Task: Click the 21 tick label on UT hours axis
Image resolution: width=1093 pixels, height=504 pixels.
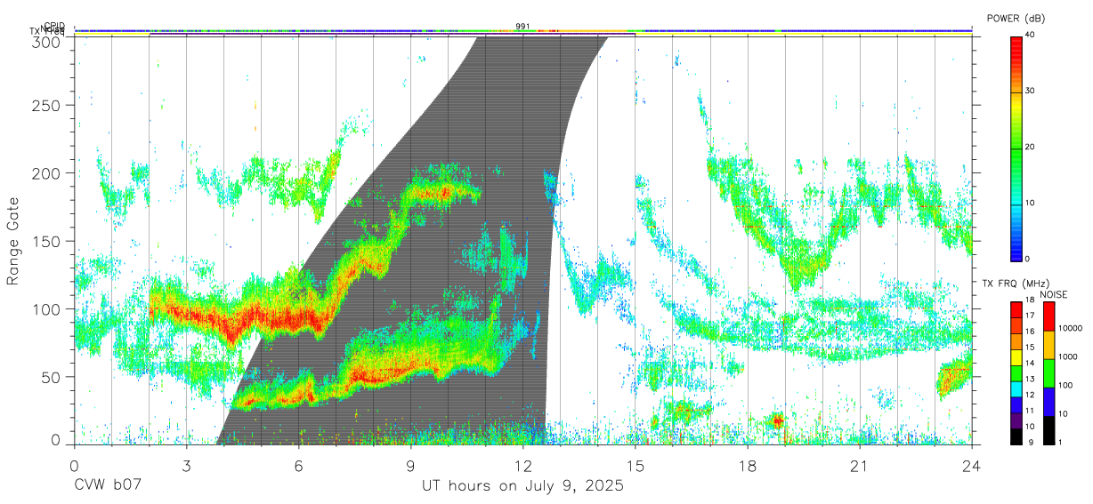Action: point(860,467)
